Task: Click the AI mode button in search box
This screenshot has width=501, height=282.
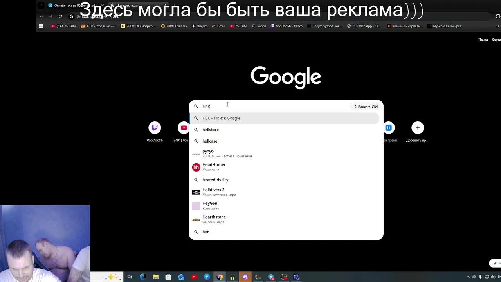Action: point(365,106)
